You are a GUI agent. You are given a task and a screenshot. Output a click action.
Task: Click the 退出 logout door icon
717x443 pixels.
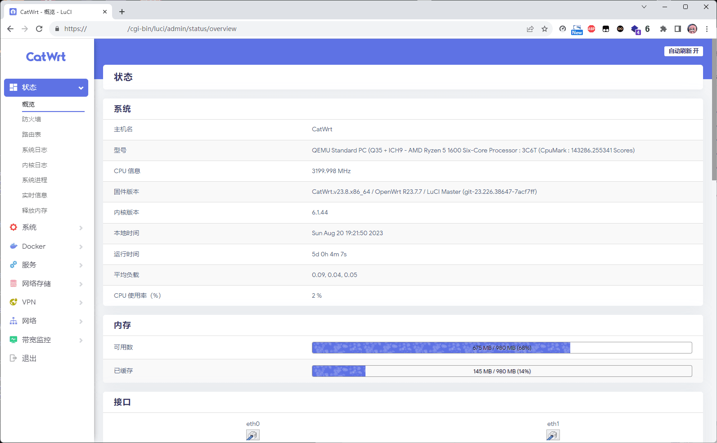click(14, 358)
